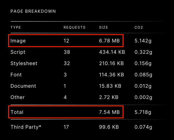Viewport: 174px width, 140px height.
Task: Click the Image CO2 value 5.142g
Action: pos(143,41)
